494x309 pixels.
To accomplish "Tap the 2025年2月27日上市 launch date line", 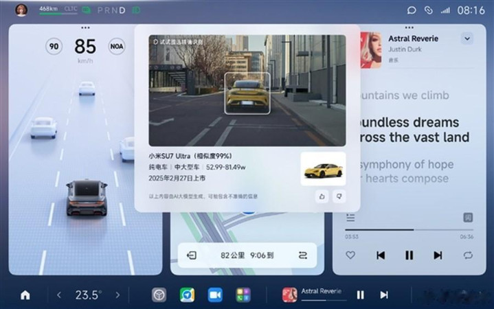I will coord(177,178).
